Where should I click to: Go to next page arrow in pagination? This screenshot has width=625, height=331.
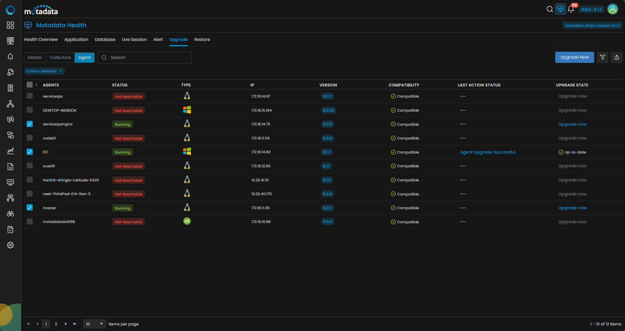(66, 324)
